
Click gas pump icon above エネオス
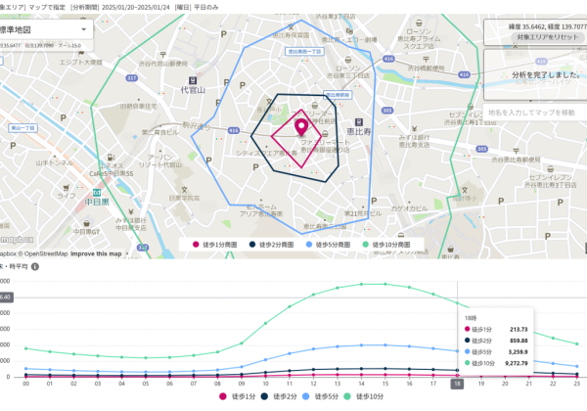[x=111, y=158]
